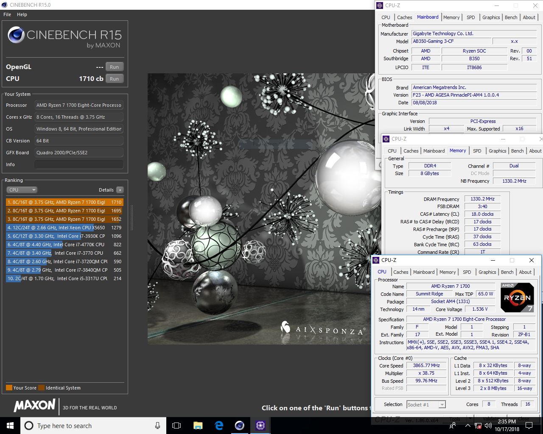Open Memory tab in Mainboard CPU-Z window
The image size is (543, 434).
click(451, 17)
